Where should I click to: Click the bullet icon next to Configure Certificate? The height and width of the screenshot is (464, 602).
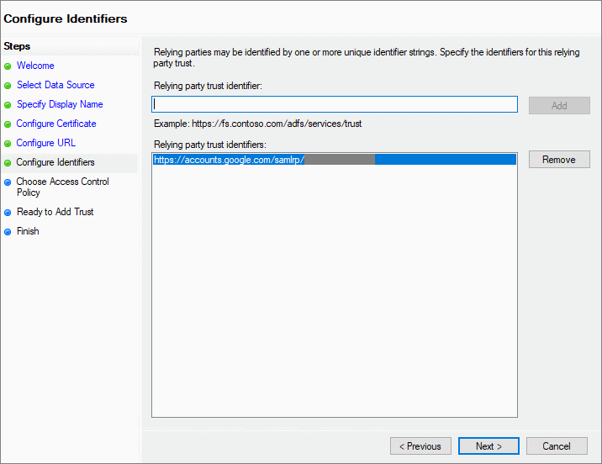(x=8, y=124)
